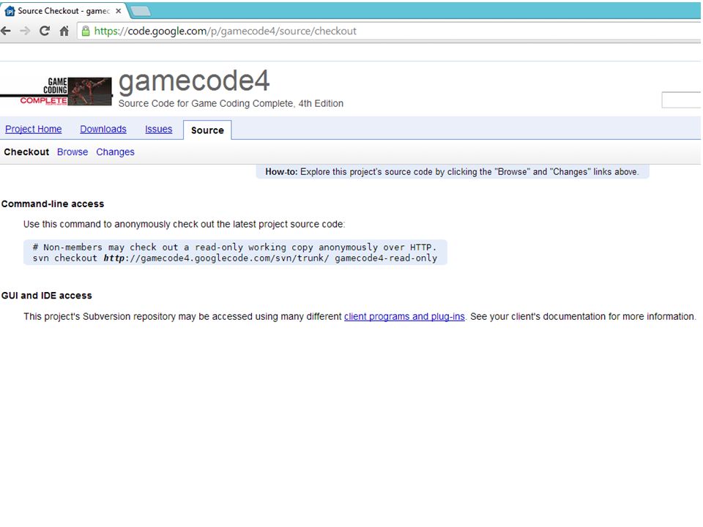Click the 'Source Code for Game Coding Complete' subtitle

(231, 103)
